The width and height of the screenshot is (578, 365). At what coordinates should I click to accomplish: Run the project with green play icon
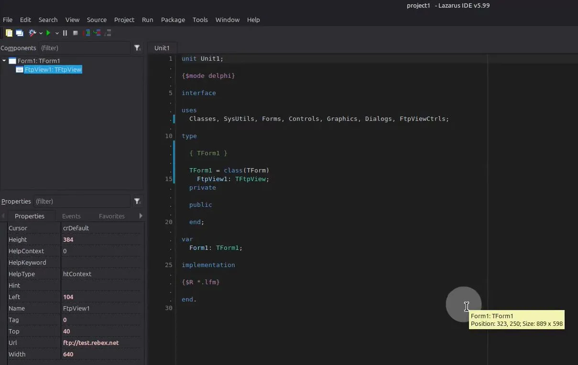coord(48,33)
